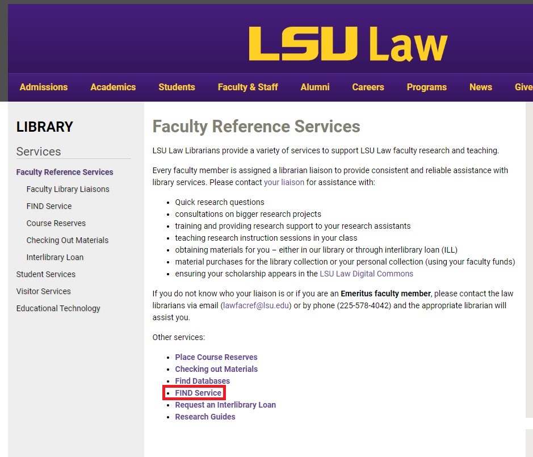This screenshot has height=457, width=533.
Task: Open Checking Out Materials in sidebar
Action: pos(68,240)
